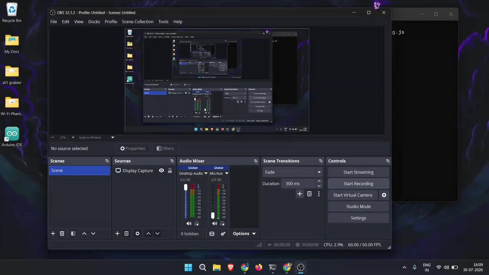Add a configurable transition with the plus icon
489x275 pixels.
pos(300,194)
